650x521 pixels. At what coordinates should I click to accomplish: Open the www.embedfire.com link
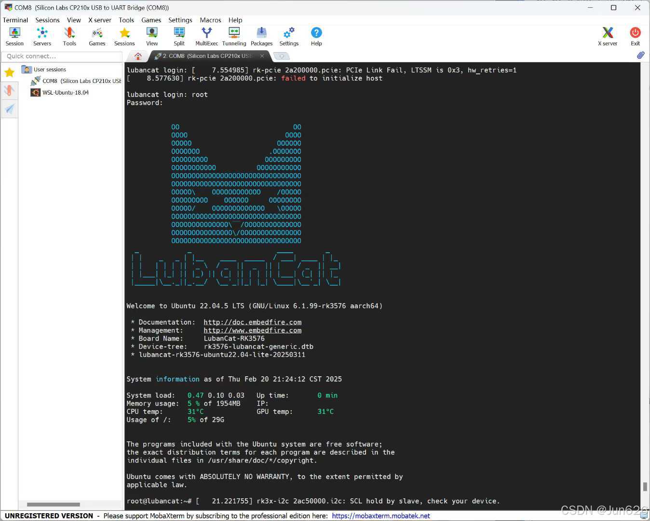click(x=252, y=330)
